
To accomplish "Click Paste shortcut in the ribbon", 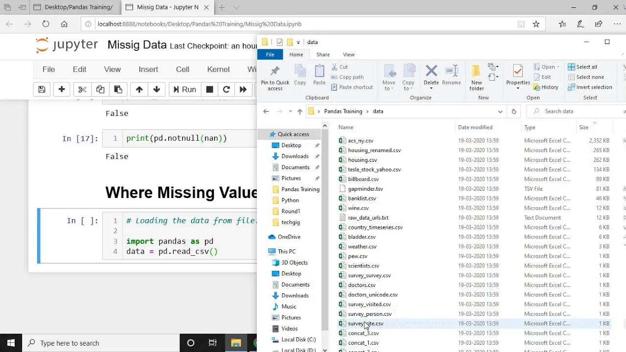I will (x=352, y=87).
